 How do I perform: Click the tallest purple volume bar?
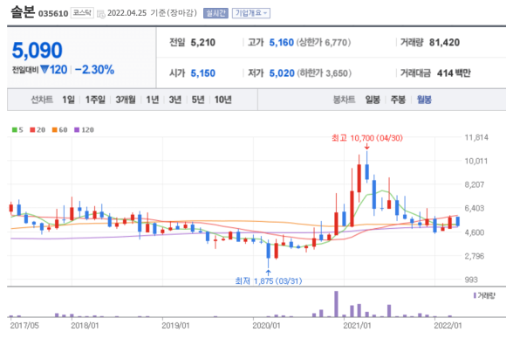point(336,304)
